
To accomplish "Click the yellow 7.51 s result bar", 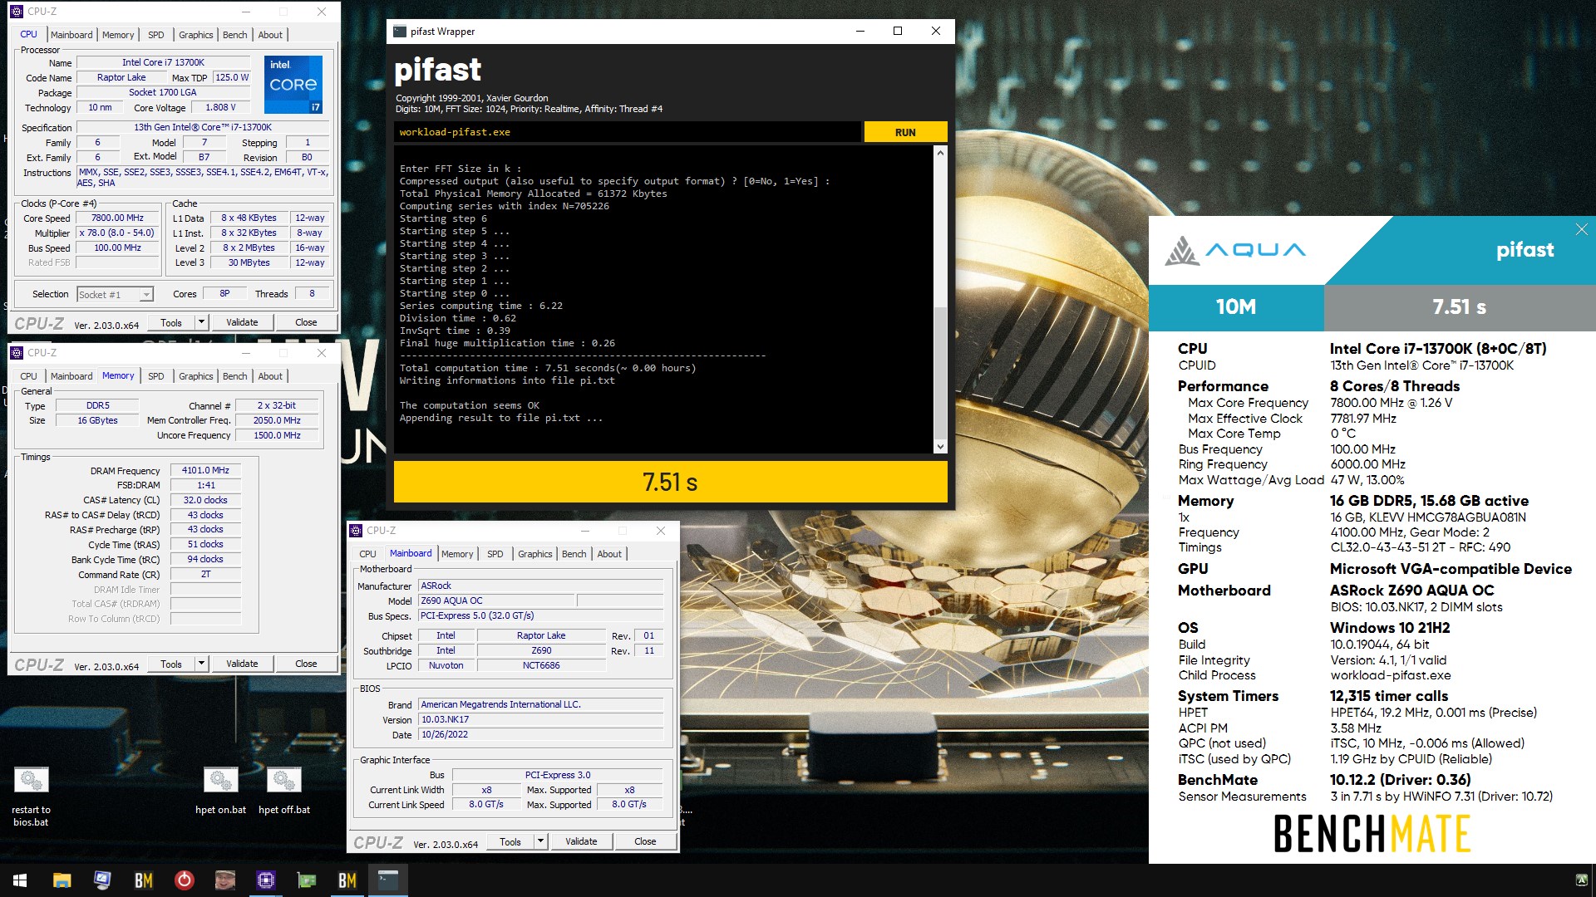I will (670, 482).
